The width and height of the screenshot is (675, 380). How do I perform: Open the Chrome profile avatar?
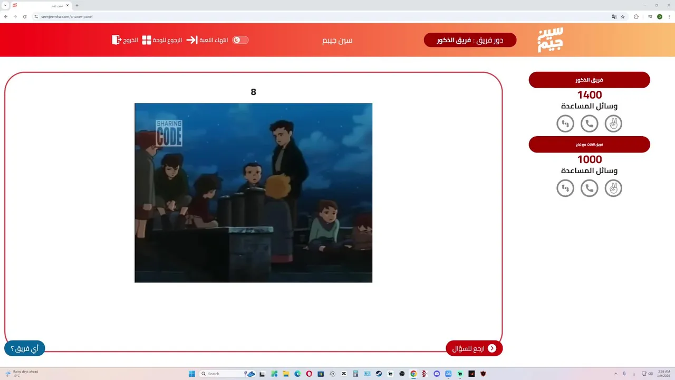click(x=659, y=16)
